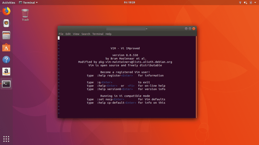Open the Activities overview
Viewport: 259px width, 145px height.
pos(8,3)
